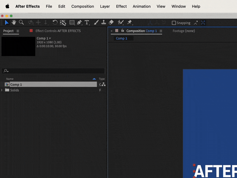Viewport: 237px width, 178px height.
Task: Select the Orbit camera tool
Action: click(31, 23)
